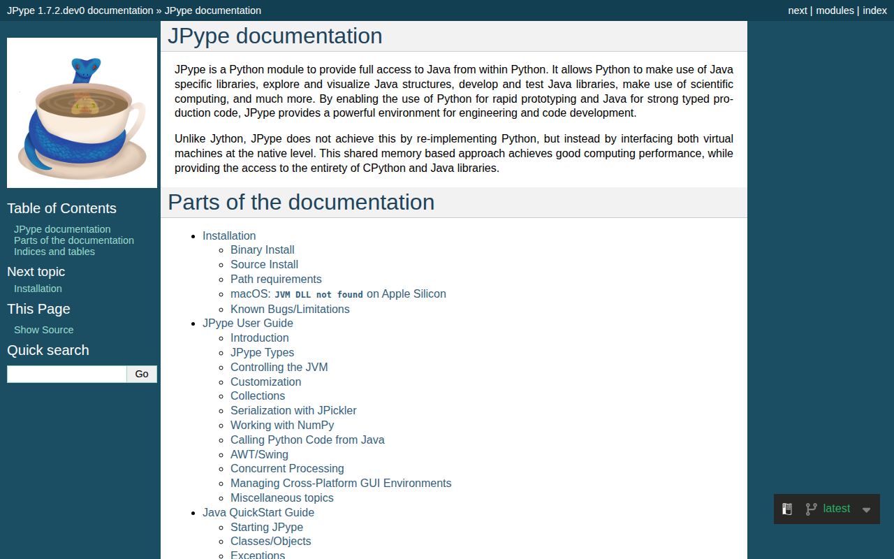Image resolution: width=894 pixels, height=559 pixels.
Task: Open JPype User Guide
Action: tap(248, 324)
